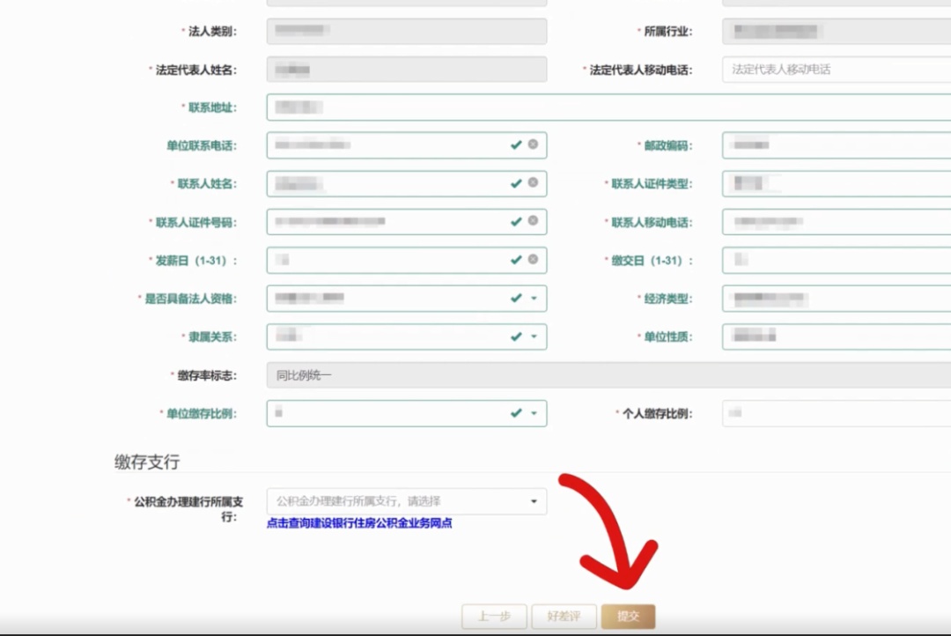
Task: Expand the 单位缴存比例 dropdown
Action: pyautogui.click(x=534, y=413)
